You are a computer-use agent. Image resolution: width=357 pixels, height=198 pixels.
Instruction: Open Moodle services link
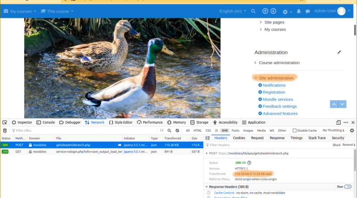pos(278,99)
